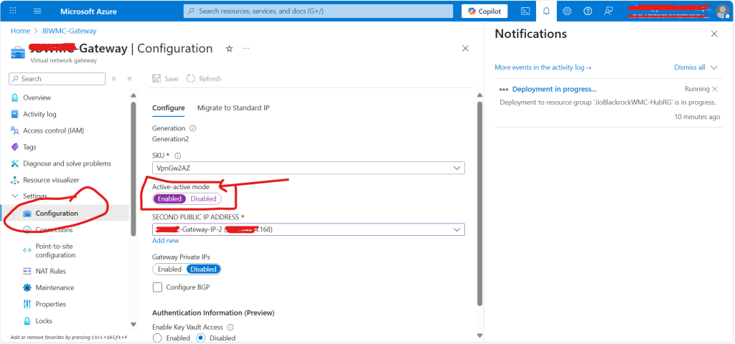Screen dimensions: 735x344
Task: Collapse the Settings section in sidebar
Action: click(16, 196)
